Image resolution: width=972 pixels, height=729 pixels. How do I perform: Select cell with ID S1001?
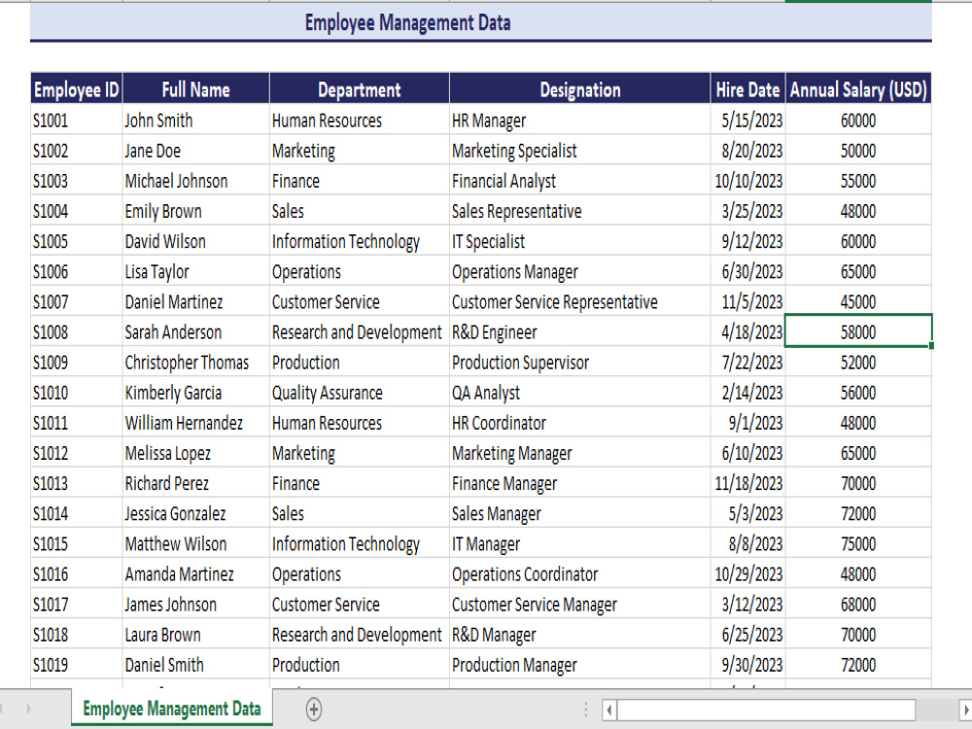(76, 121)
